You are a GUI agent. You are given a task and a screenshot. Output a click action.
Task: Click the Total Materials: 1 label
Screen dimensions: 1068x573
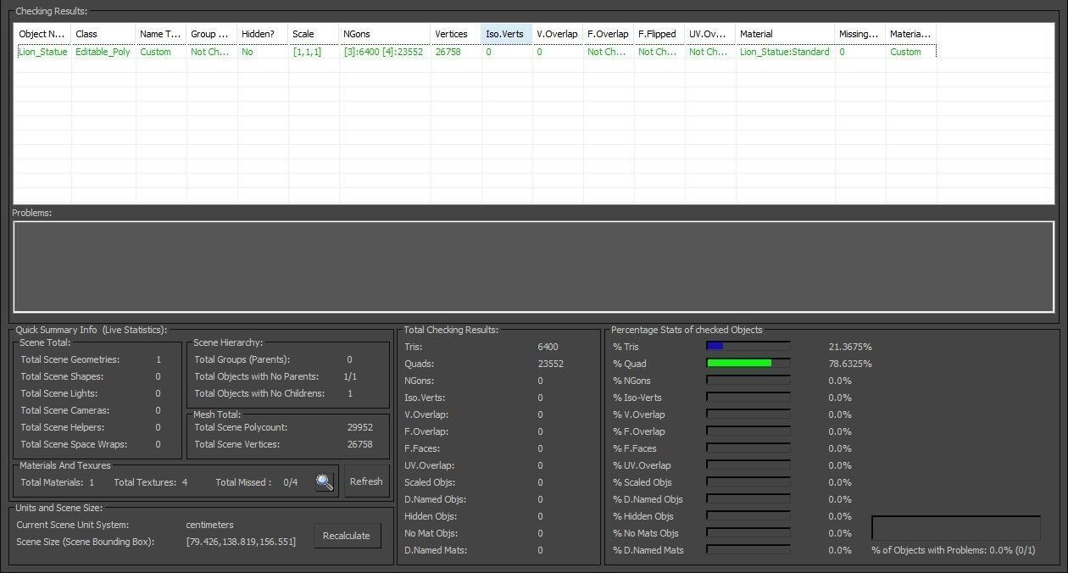pos(57,482)
